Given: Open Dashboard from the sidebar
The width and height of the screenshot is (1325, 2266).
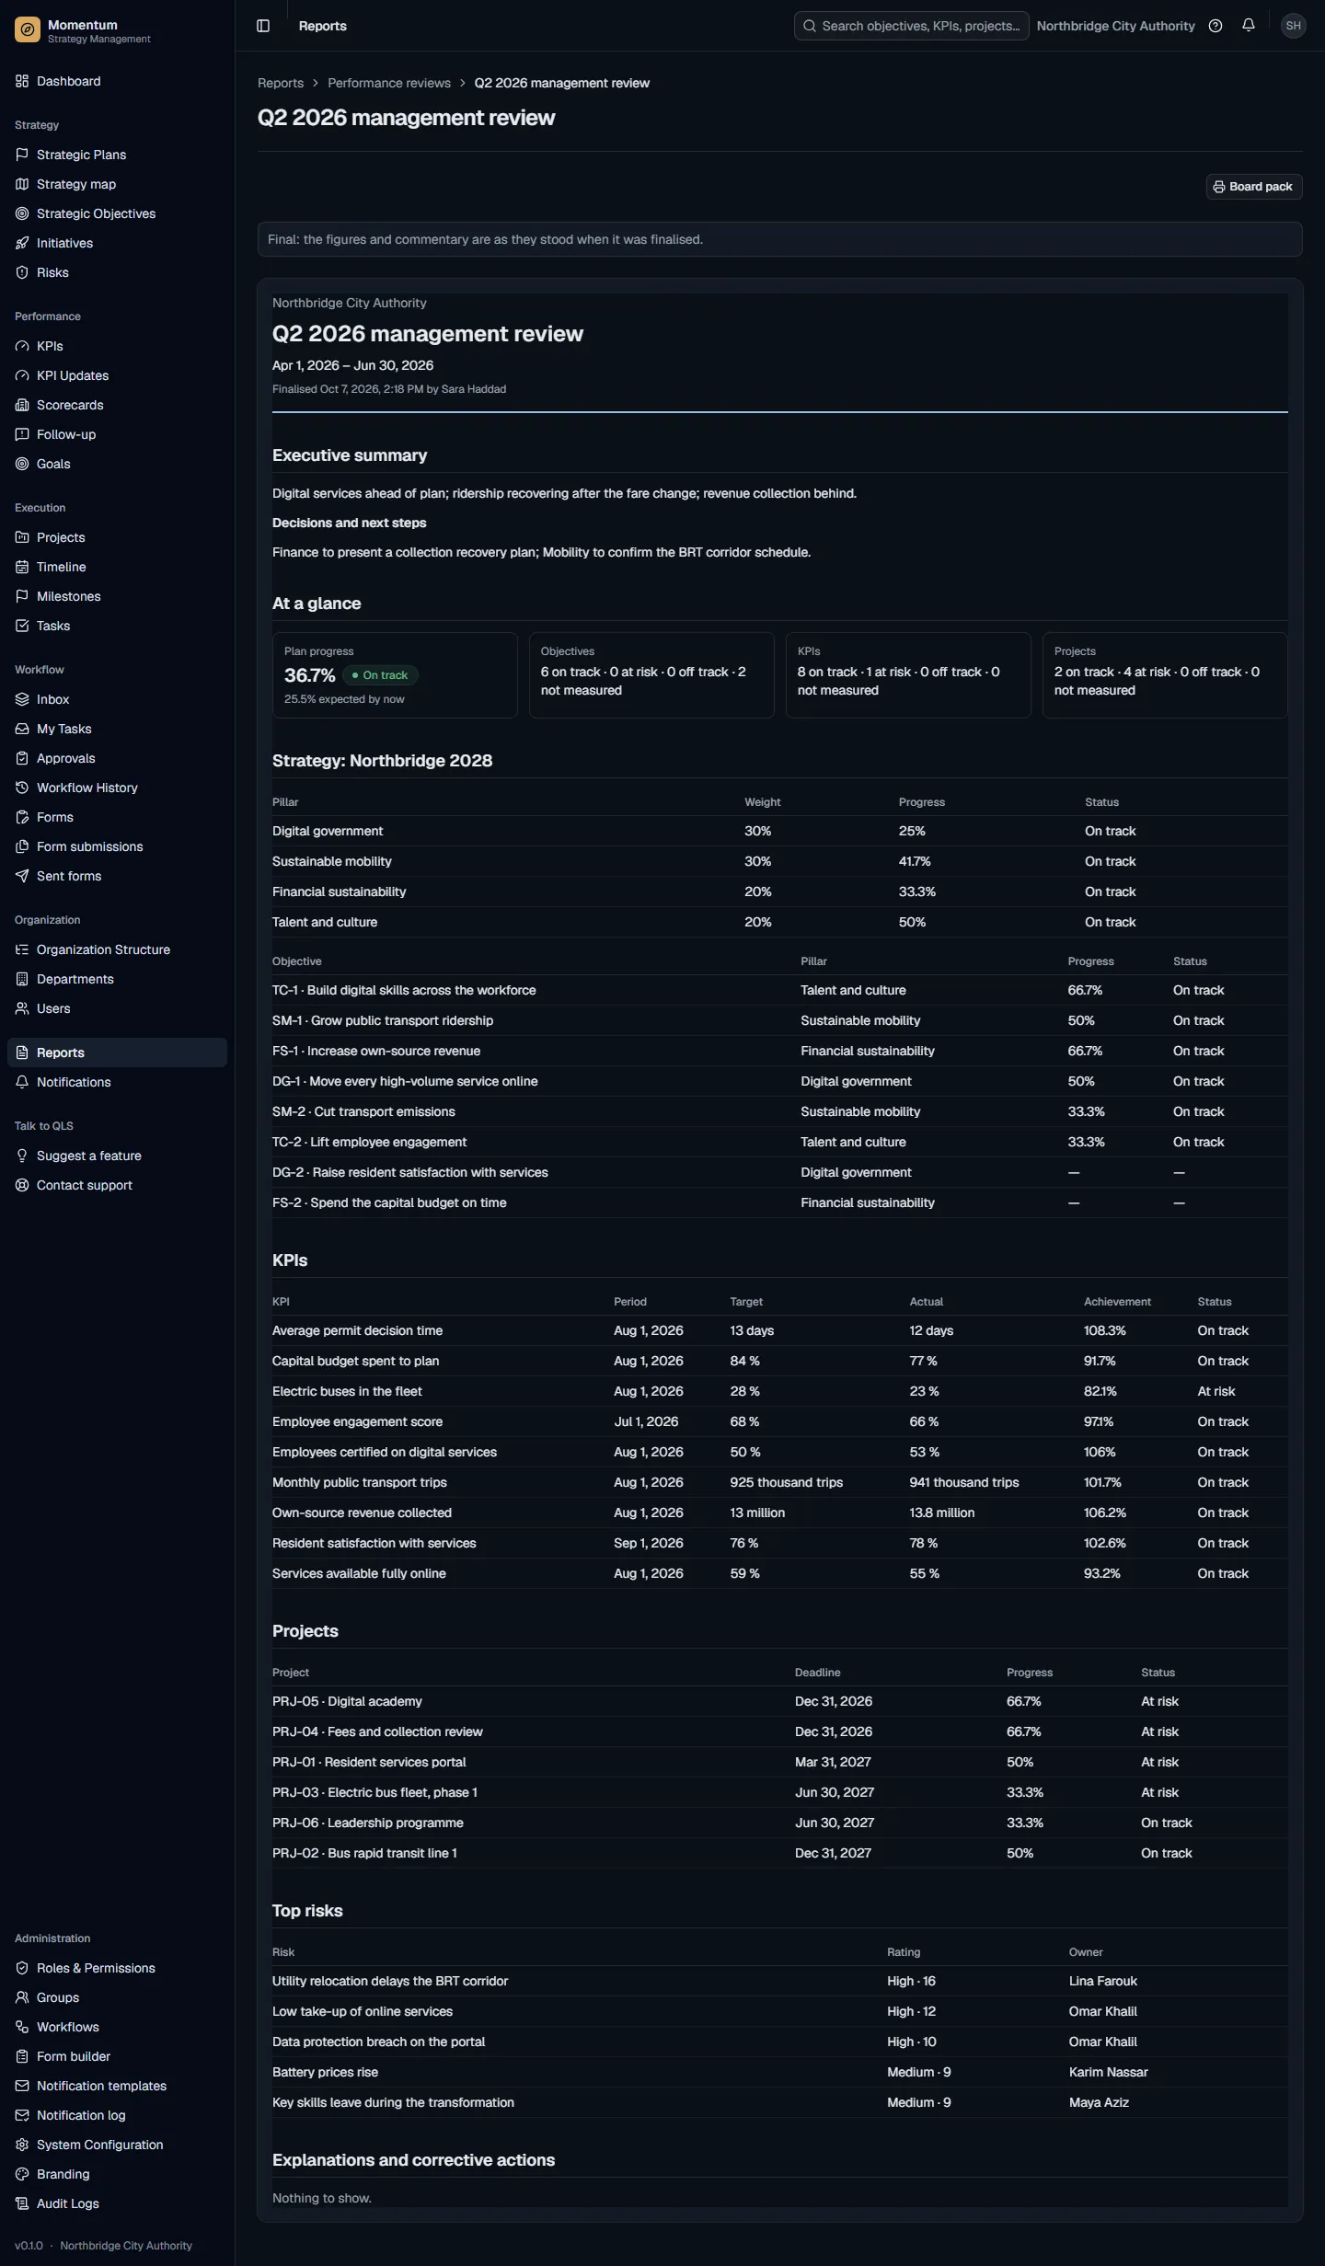Looking at the screenshot, I should (117, 81).
